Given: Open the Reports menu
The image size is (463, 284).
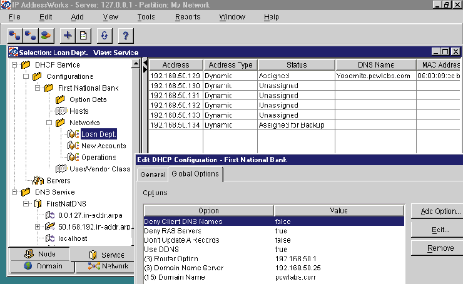Looking at the screenshot, I should pyautogui.click(x=188, y=17).
